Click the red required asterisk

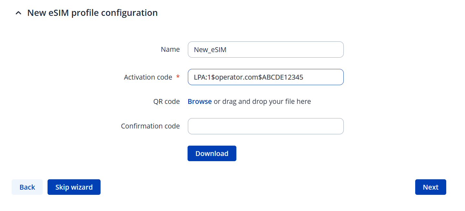pyautogui.click(x=178, y=77)
